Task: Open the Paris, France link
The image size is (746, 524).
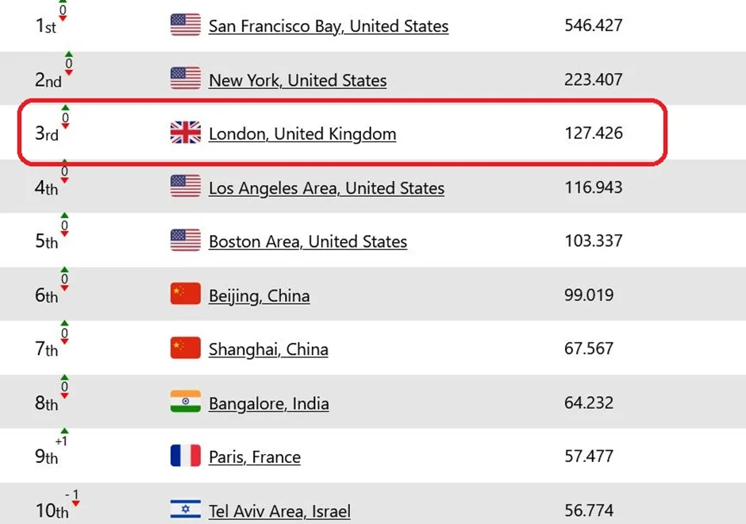Action: (x=254, y=457)
